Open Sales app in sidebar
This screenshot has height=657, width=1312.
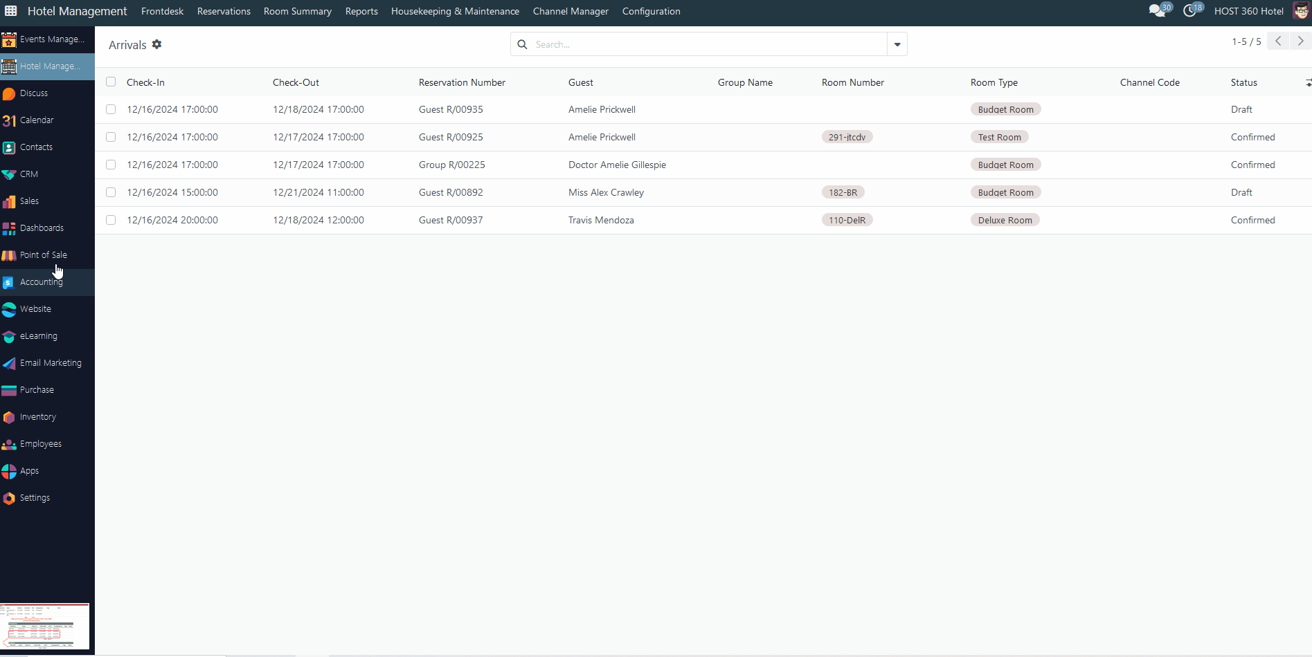(47, 201)
